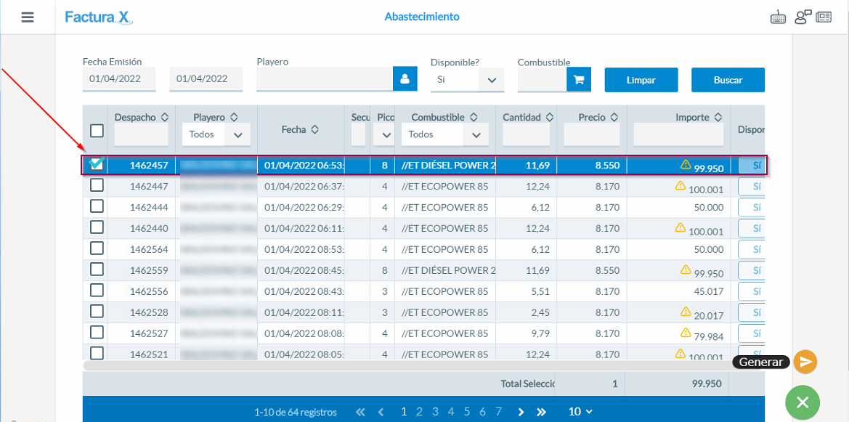Open the hamburger main menu

pos(28,17)
